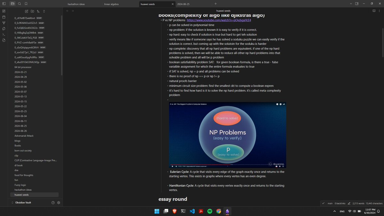Select huawei seeds in the file list
The image size is (384, 216).
[35, 195]
